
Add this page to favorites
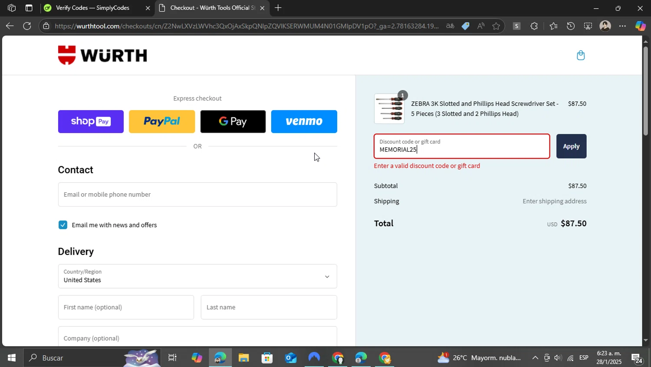[x=496, y=26]
